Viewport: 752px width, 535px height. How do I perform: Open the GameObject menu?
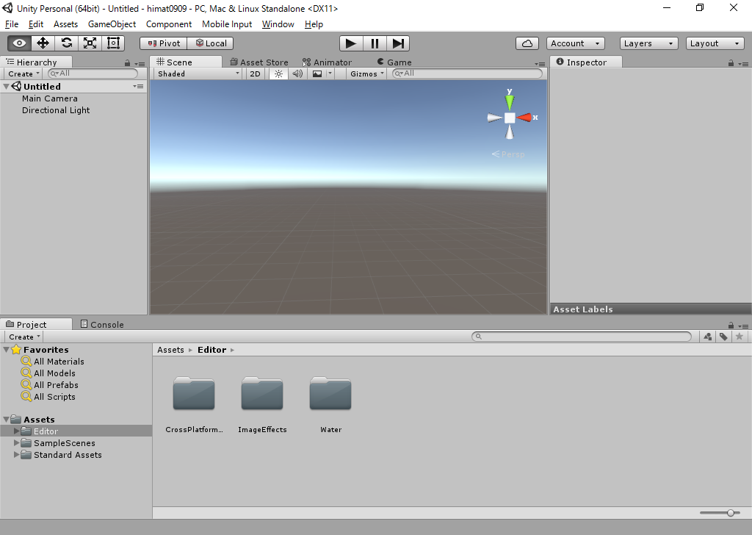(112, 24)
